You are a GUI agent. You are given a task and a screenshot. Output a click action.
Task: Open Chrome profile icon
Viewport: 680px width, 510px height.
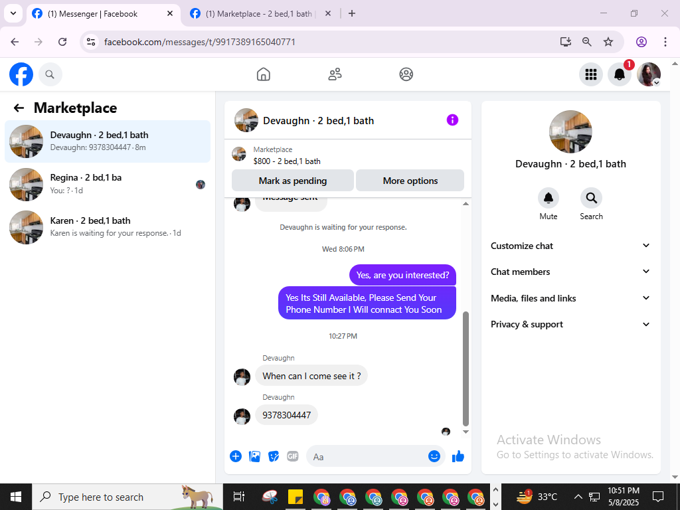tap(641, 42)
